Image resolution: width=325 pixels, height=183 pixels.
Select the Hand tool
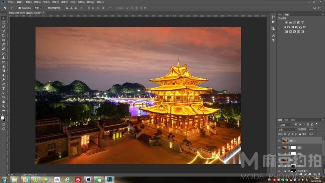point(3,102)
